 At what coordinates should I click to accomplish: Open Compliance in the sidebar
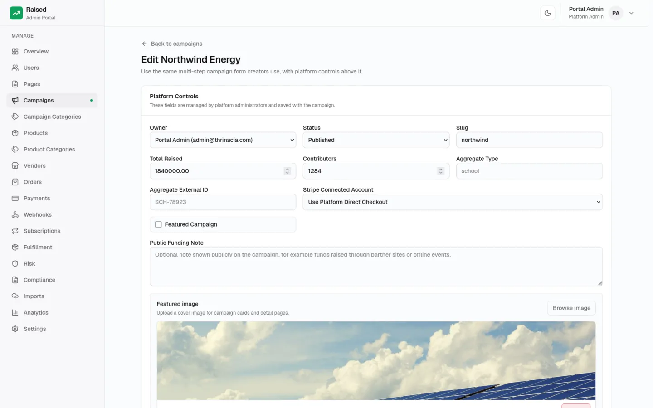[52, 280]
